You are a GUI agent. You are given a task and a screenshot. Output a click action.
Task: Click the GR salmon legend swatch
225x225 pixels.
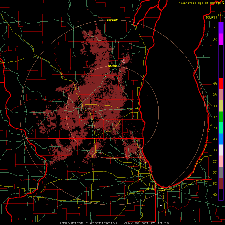[221, 95]
